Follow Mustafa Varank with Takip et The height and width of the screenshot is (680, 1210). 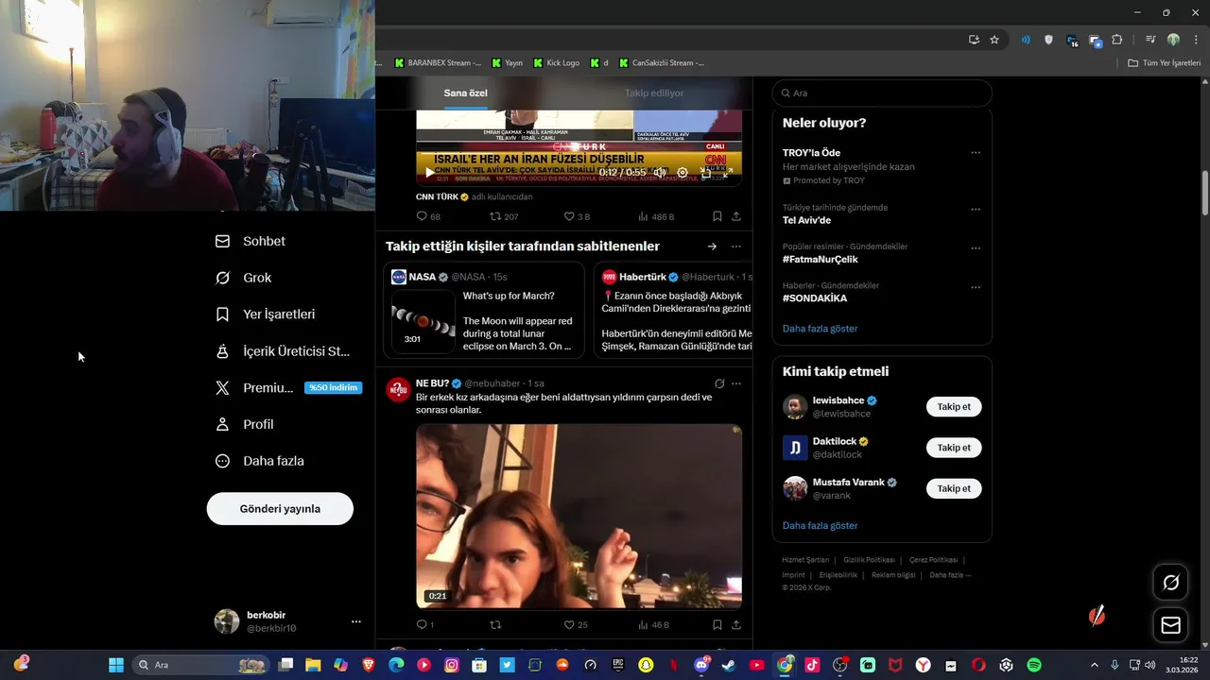pos(954,488)
